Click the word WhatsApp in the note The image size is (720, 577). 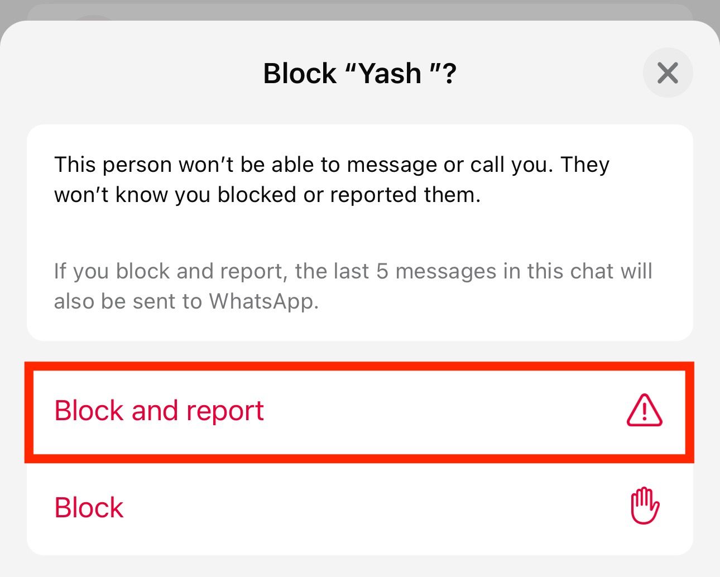tap(263, 301)
